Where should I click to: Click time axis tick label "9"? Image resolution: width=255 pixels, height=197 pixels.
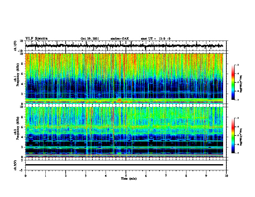coord(206,176)
